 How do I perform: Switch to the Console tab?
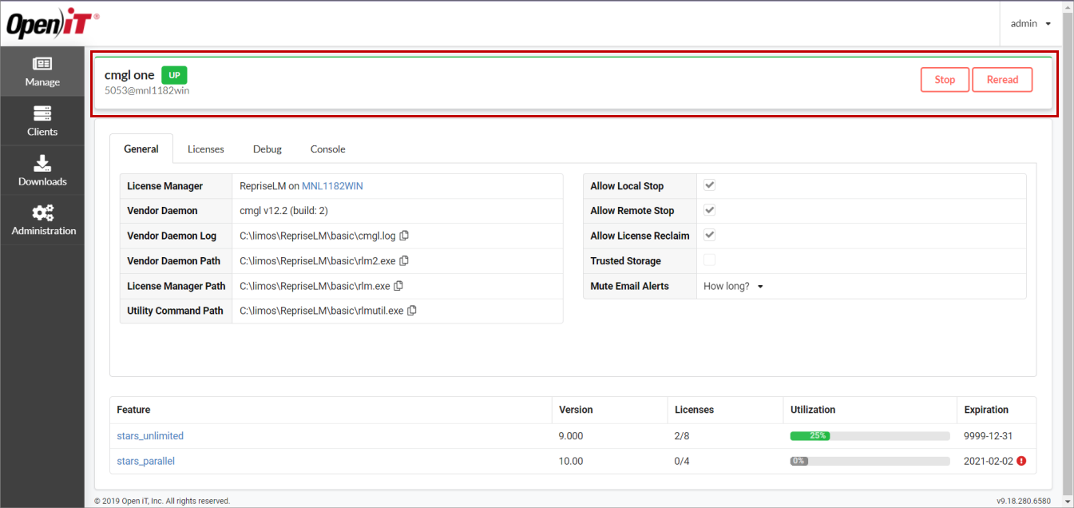(328, 149)
